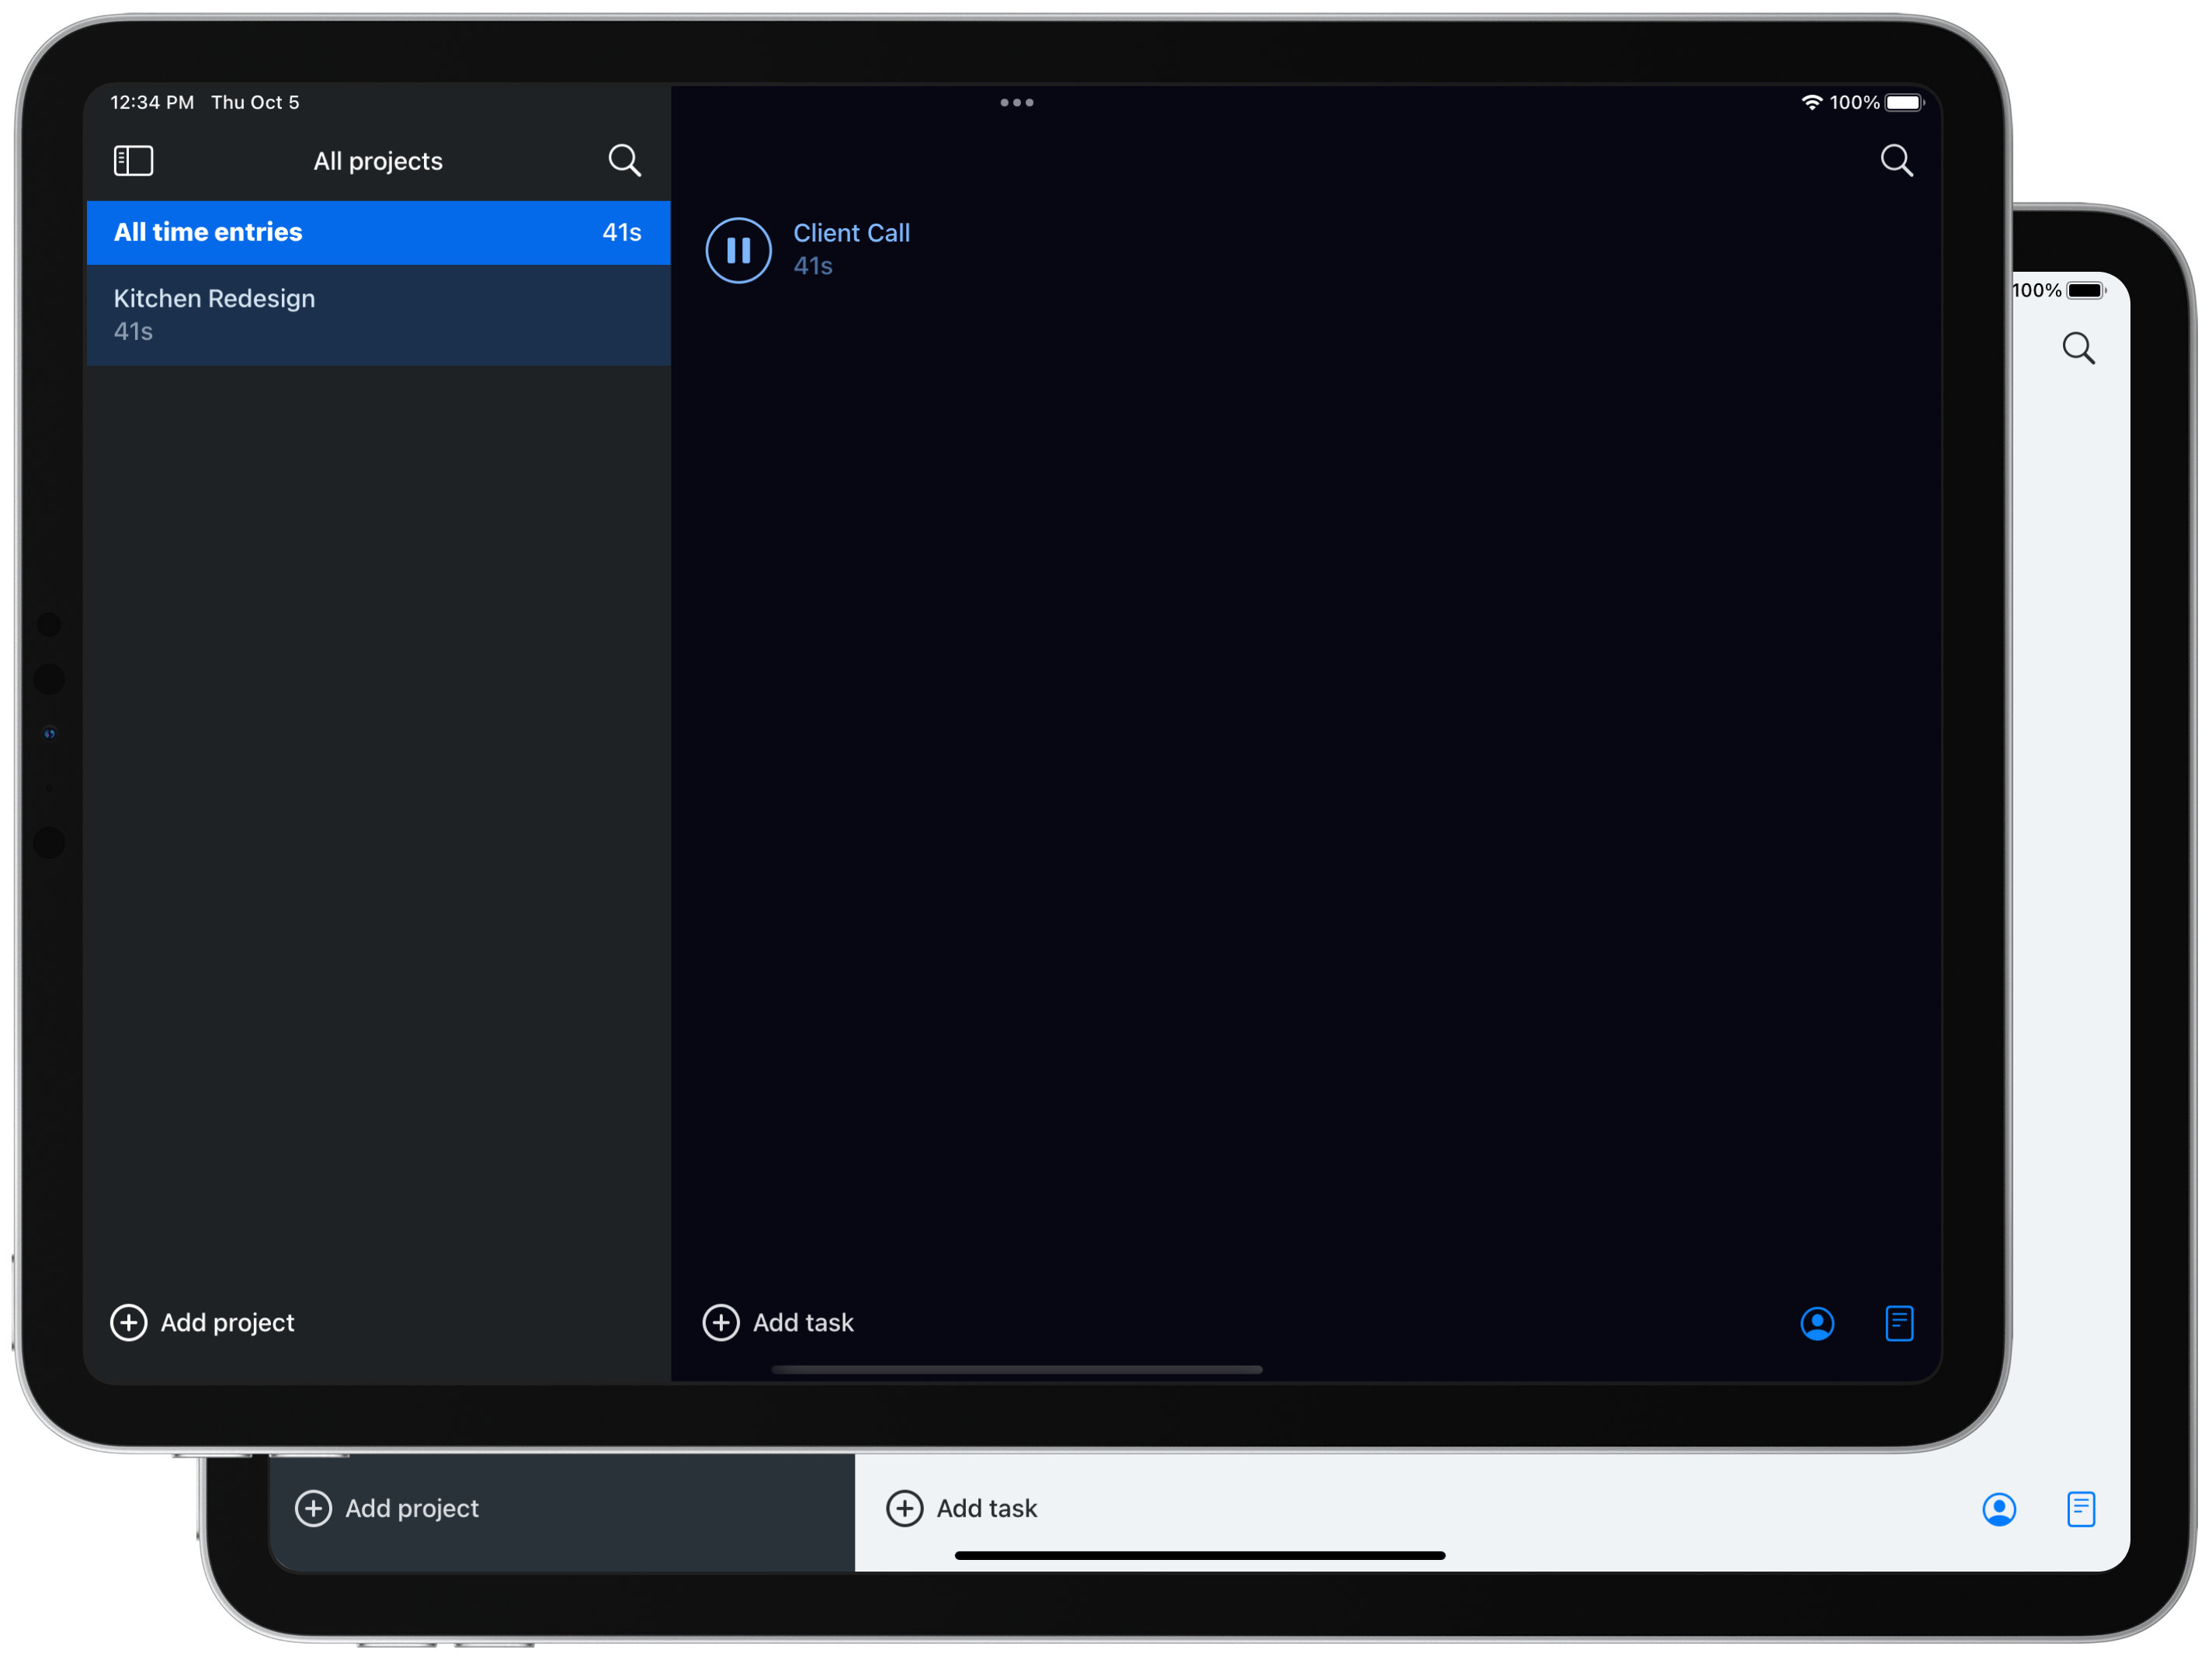Click the 41s total in All time entries

click(x=622, y=232)
